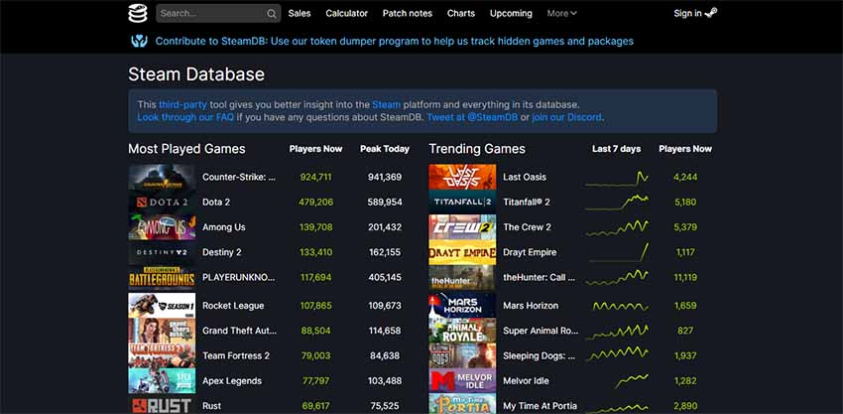
Task: Click the Last Oasis 7-day sparkline chart
Action: [x=617, y=178]
